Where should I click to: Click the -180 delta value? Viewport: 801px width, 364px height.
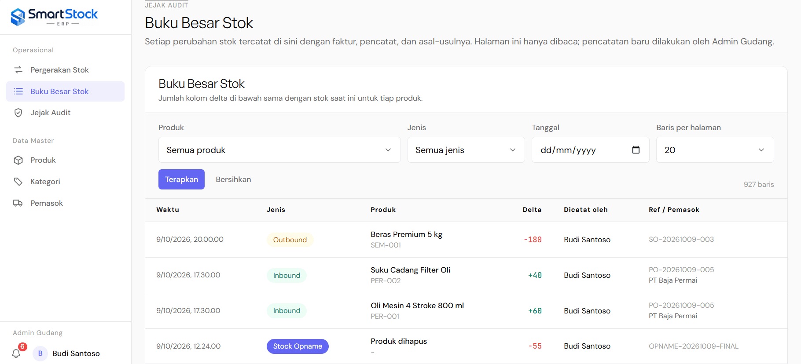coord(533,240)
